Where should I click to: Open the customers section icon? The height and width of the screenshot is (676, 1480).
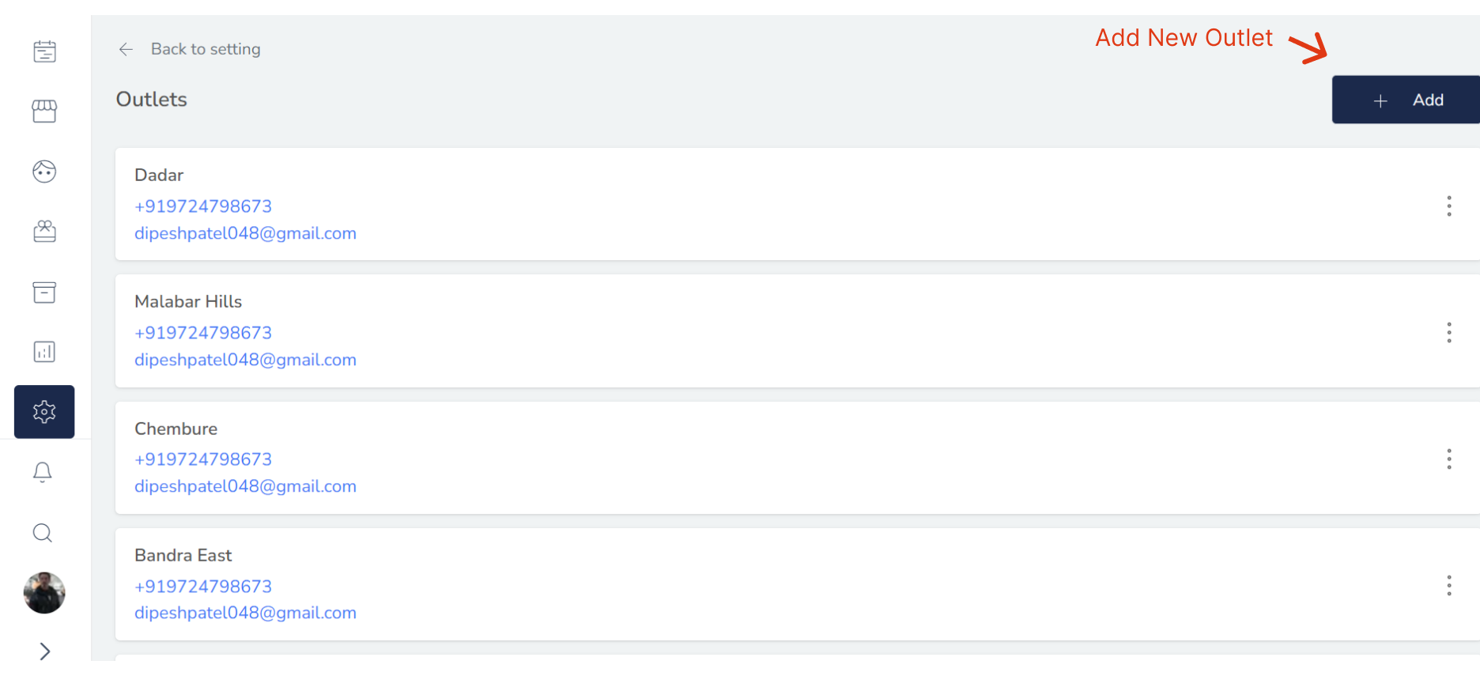click(x=44, y=171)
